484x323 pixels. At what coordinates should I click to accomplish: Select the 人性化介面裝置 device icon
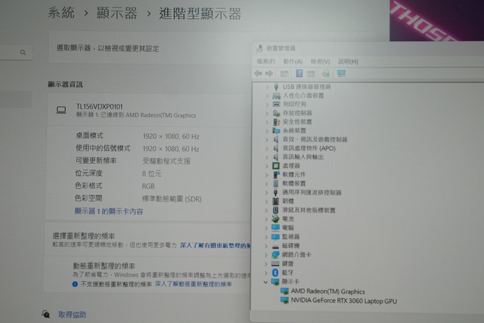276,96
